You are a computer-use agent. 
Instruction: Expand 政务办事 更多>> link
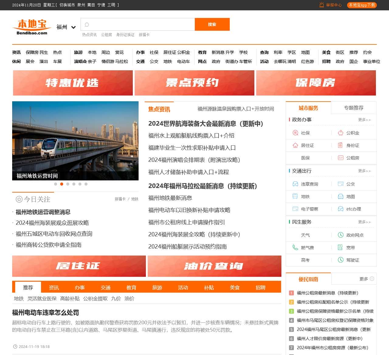364,120
